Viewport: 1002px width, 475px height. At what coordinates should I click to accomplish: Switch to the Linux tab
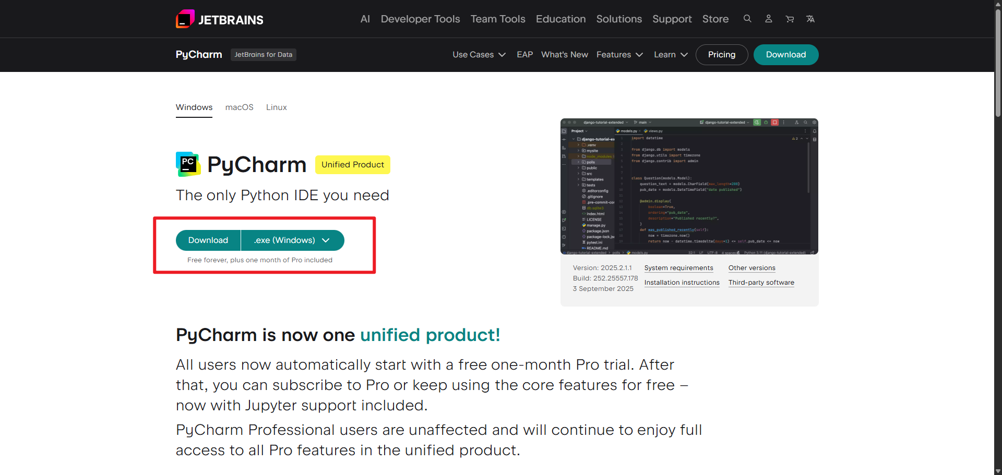click(x=277, y=107)
